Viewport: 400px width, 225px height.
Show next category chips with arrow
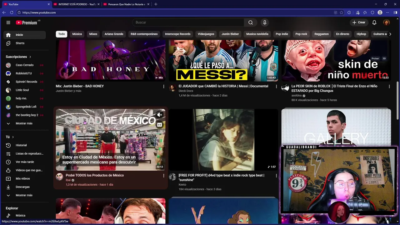(390, 34)
